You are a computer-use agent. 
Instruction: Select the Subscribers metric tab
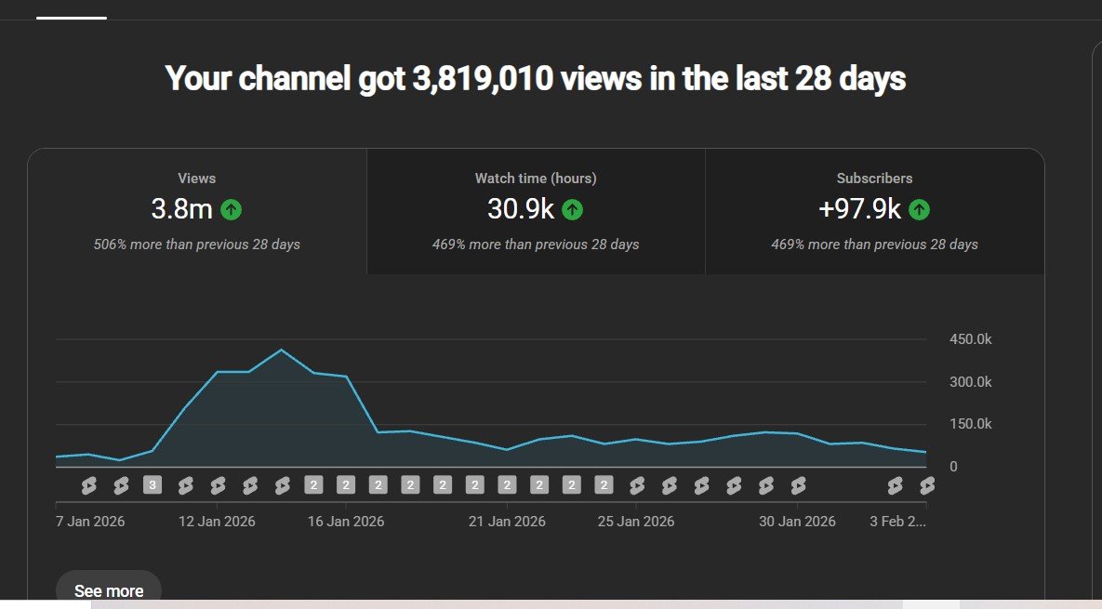[874, 211]
